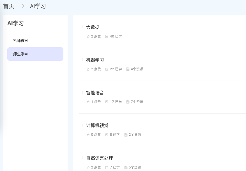246x171 pixels.
Task: Click the waveform icon for 自然语言处理
Action: pyautogui.click(x=81, y=158)
